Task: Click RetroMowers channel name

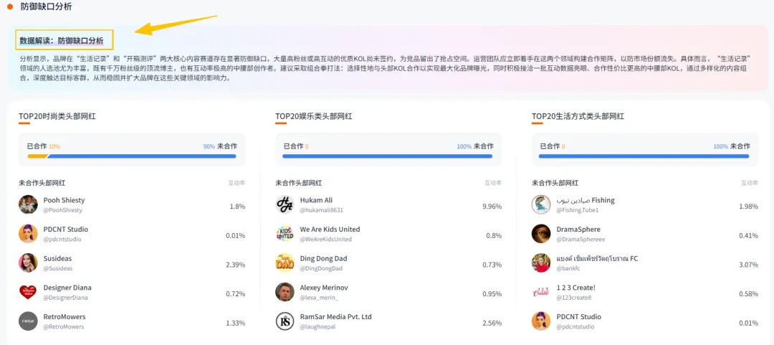Action: 64,317
